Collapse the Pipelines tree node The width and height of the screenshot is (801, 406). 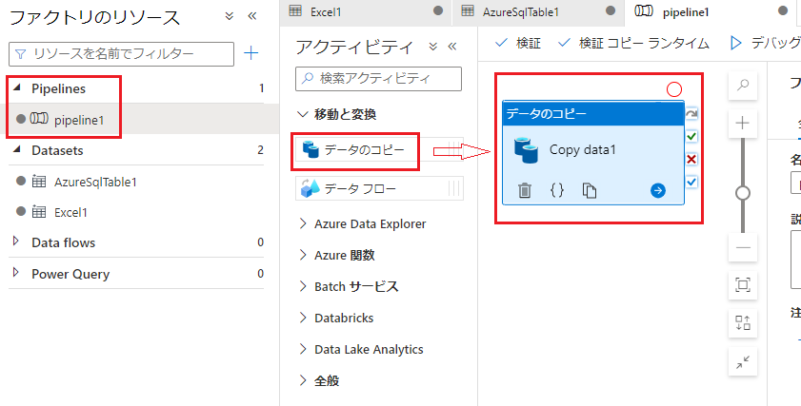pos(17,87)
